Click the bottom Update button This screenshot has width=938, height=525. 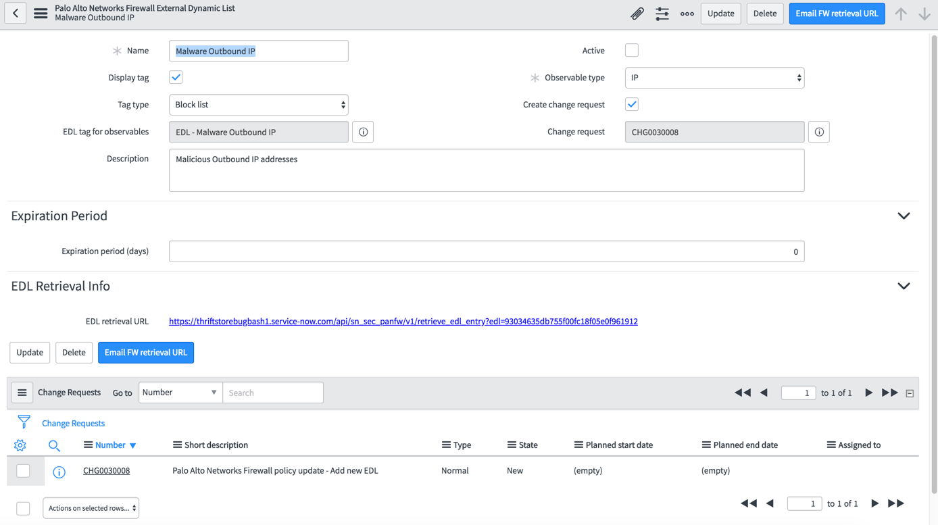coord(30,352)
